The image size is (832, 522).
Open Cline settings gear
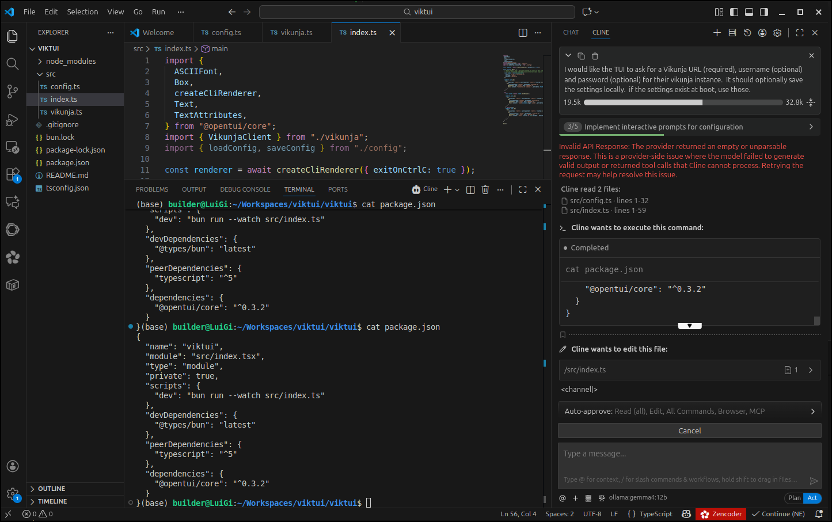point(777,33)
